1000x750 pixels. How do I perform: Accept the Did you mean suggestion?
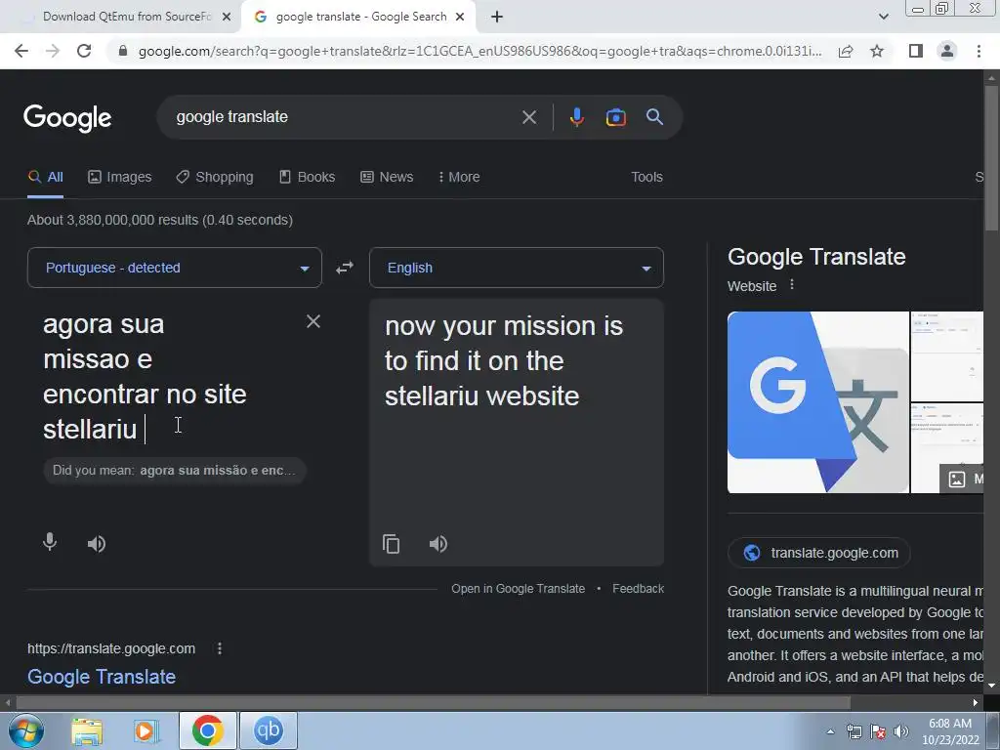pyautogui.click(x=174, y=471)
